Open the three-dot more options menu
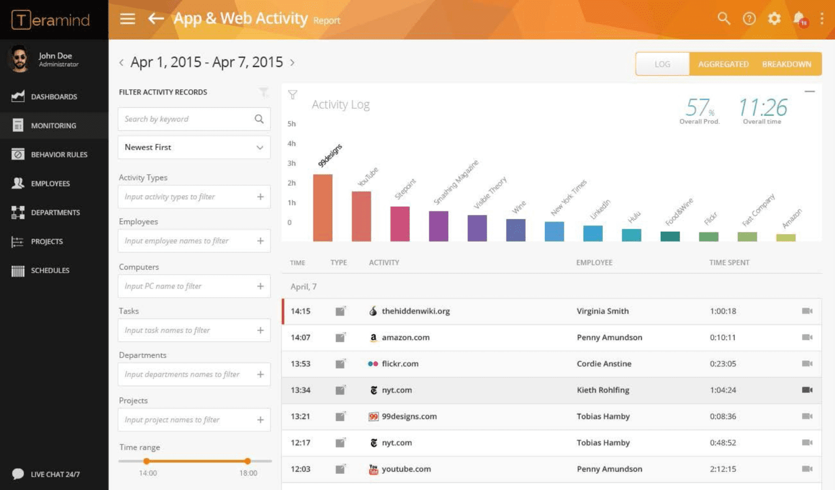 pyautogui.click(x=822, y=19)
